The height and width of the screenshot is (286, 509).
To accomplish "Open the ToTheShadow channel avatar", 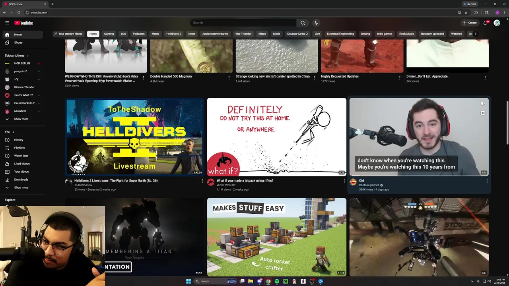I will (x=68, y=182).
